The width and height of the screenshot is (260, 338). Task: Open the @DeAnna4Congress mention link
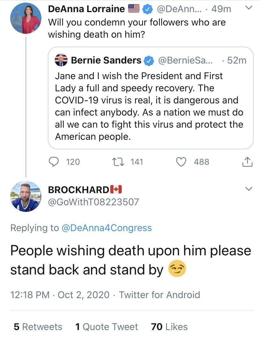coord(106,228)
